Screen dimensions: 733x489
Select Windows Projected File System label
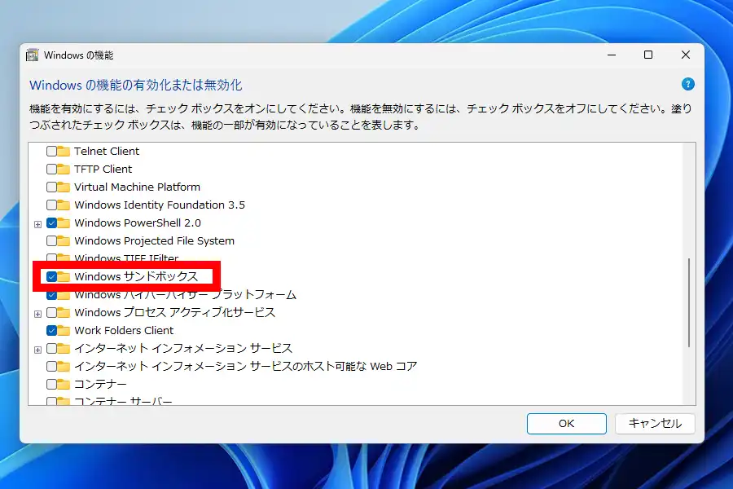(x=154, y=241)
